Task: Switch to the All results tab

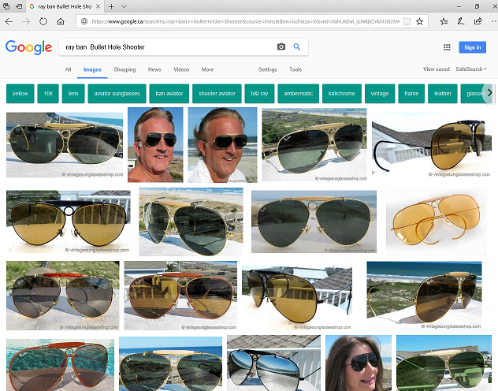Action: (68, 69)
